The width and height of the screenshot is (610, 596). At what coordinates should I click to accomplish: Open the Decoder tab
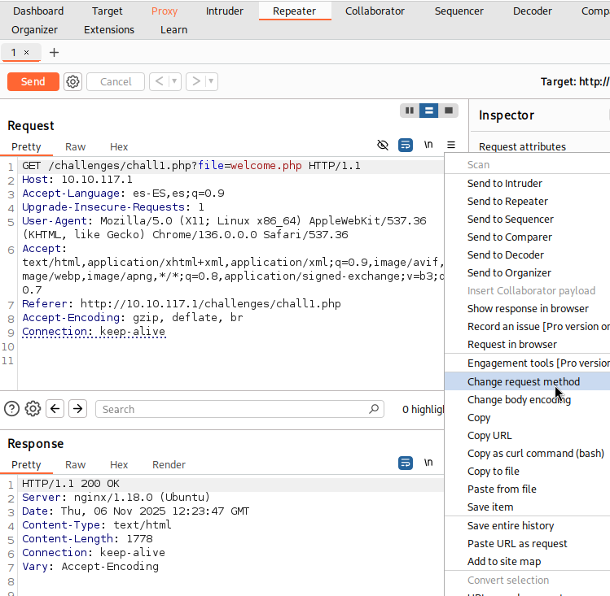532,11
